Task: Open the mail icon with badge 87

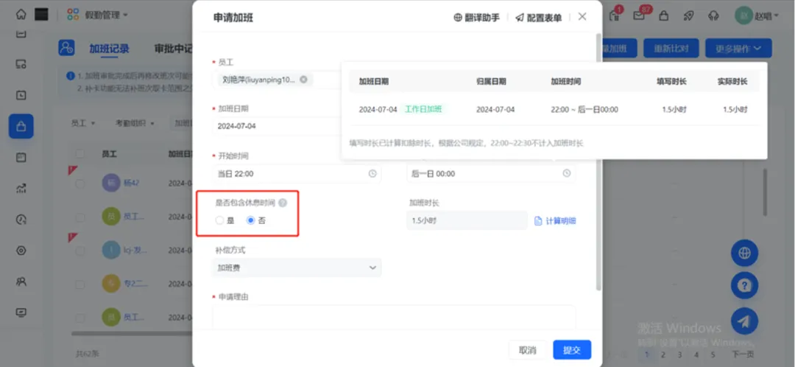Action: (640, 15)
